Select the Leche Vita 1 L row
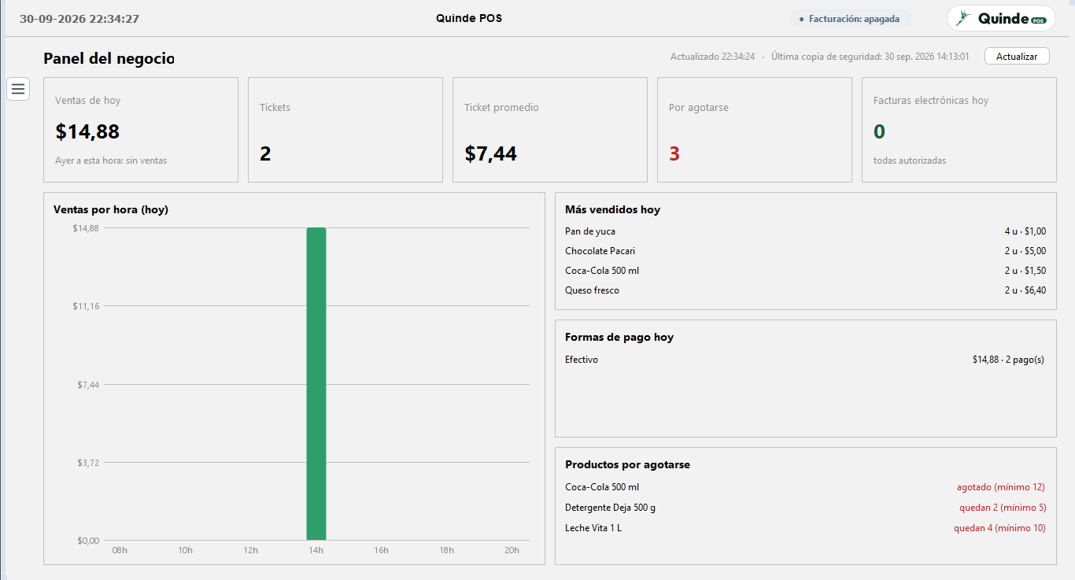1075x580 pixels. pyautogui.click(x=806, y=528)
